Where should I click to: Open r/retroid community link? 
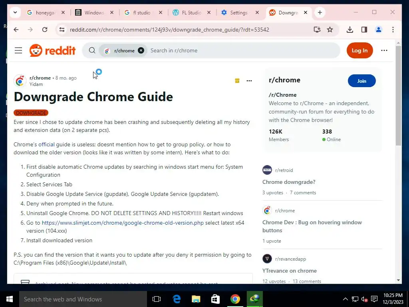click(284, 170)
